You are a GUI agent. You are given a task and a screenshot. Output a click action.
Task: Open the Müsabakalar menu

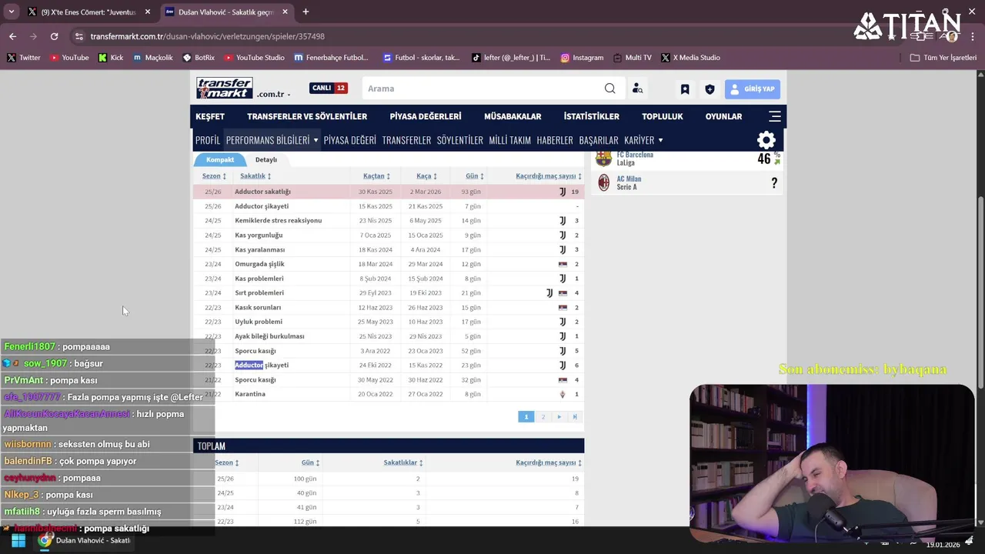coord(513,116)
